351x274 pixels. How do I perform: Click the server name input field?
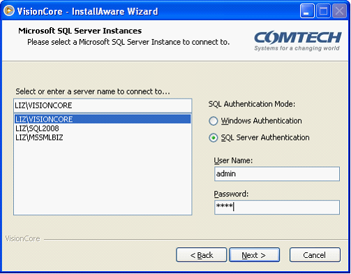103,106
